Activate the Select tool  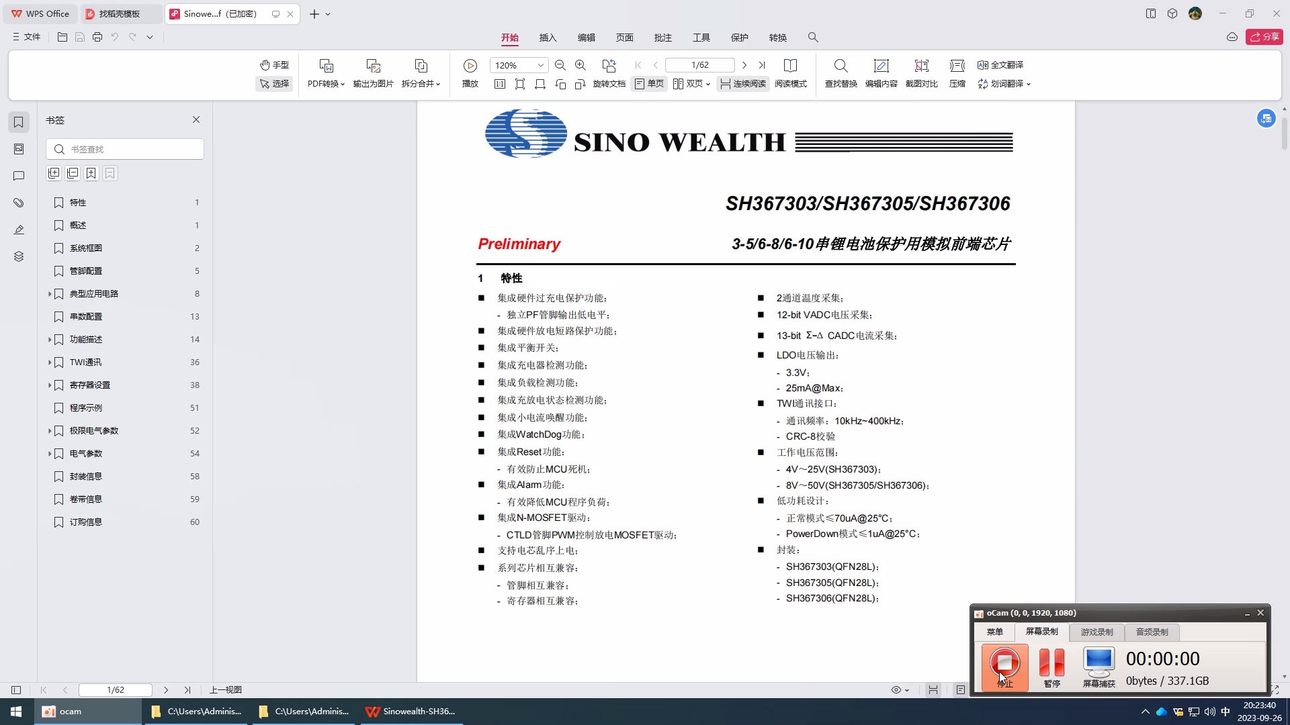pyautogui.click(x=274, y=83)
